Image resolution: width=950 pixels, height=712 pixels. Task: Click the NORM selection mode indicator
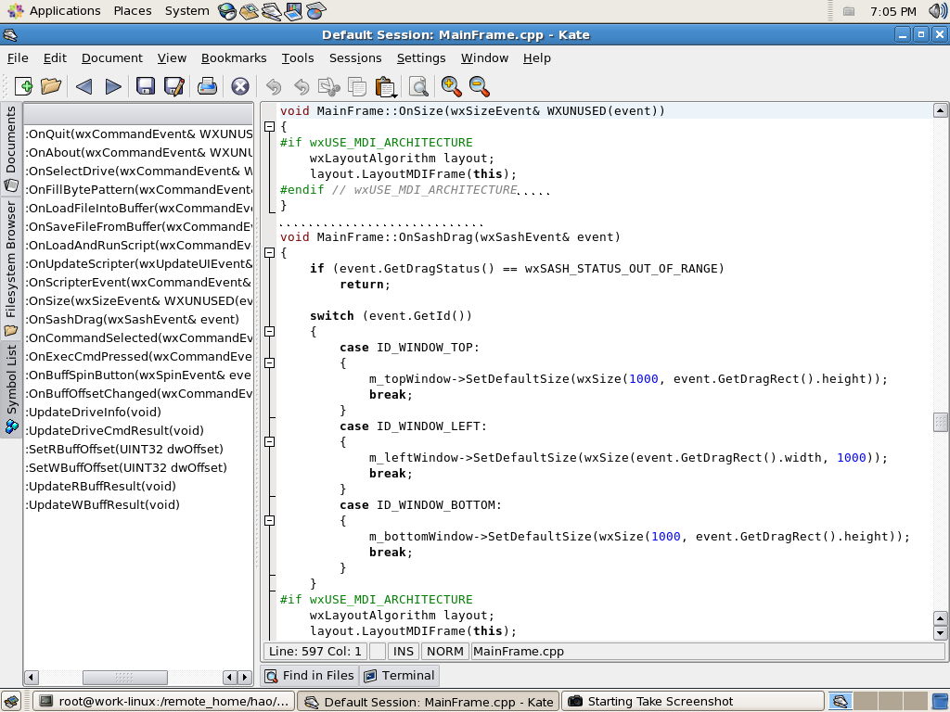click(444, 652)
